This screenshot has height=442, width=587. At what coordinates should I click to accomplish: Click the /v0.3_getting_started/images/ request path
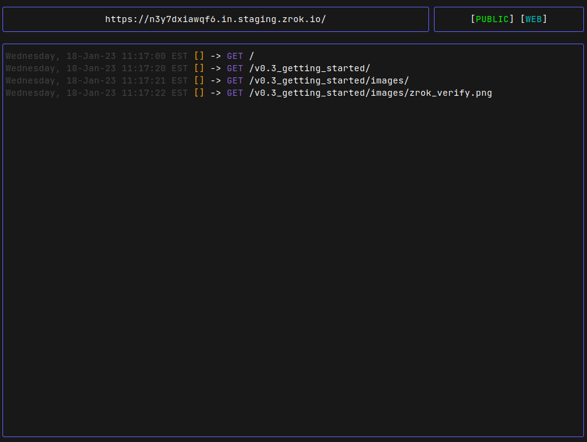click(329, 81)
